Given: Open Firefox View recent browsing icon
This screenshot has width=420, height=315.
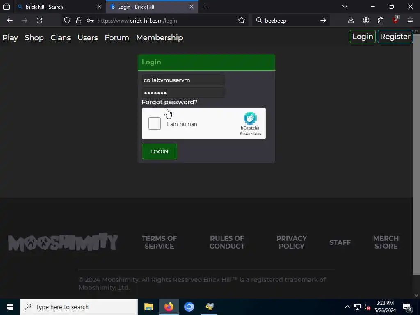Looking at the screenshot, I should click(7, 7).
